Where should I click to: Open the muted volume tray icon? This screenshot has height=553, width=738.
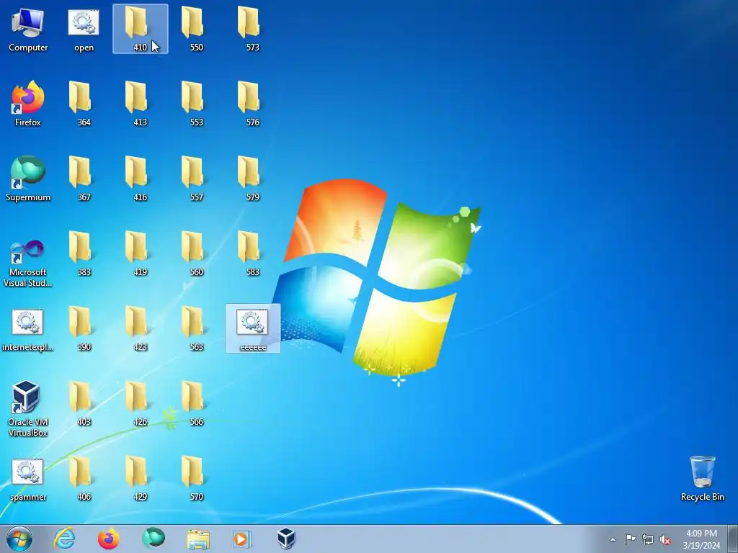[665, 539]
